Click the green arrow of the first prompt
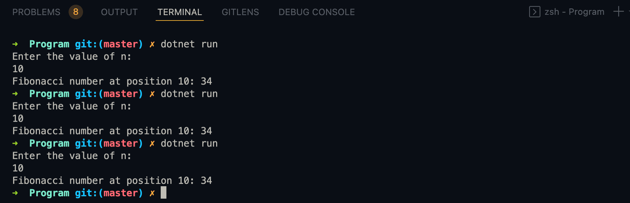This screenshot has width=630, height=203. click(x=15, y=44)
